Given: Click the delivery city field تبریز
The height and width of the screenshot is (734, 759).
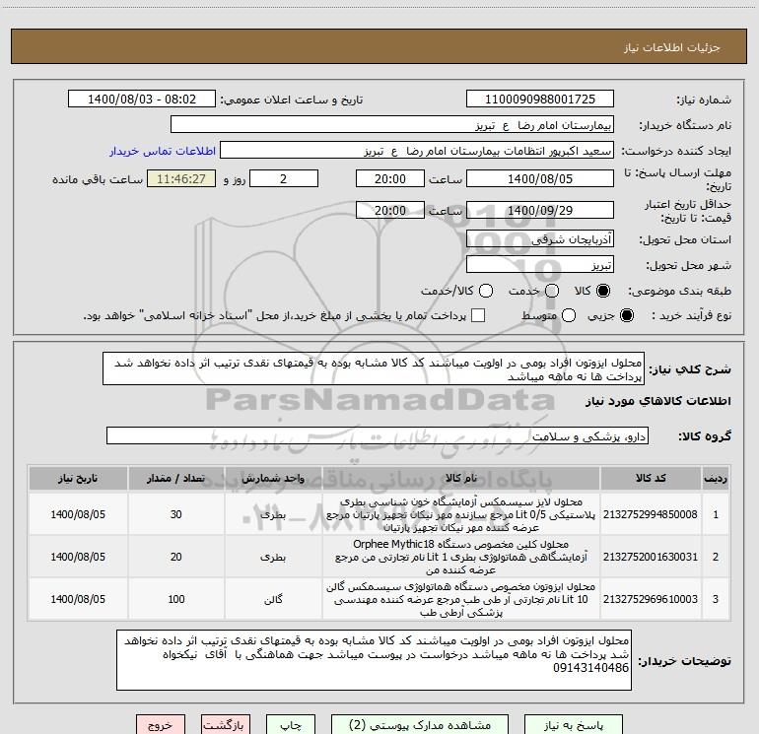Looking at the screenshot, I should coord(540,265).
